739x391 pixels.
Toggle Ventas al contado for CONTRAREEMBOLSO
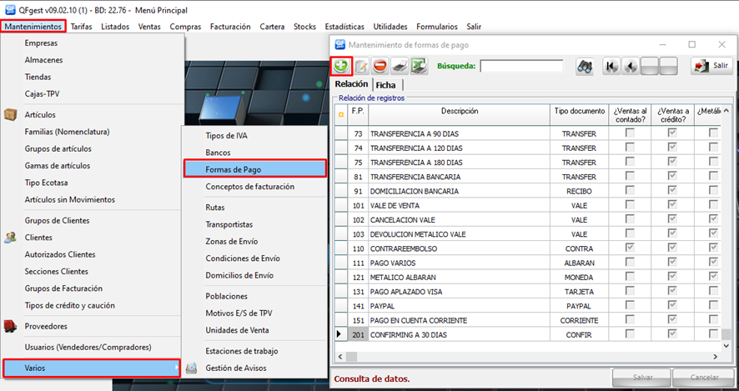[630, 248]
